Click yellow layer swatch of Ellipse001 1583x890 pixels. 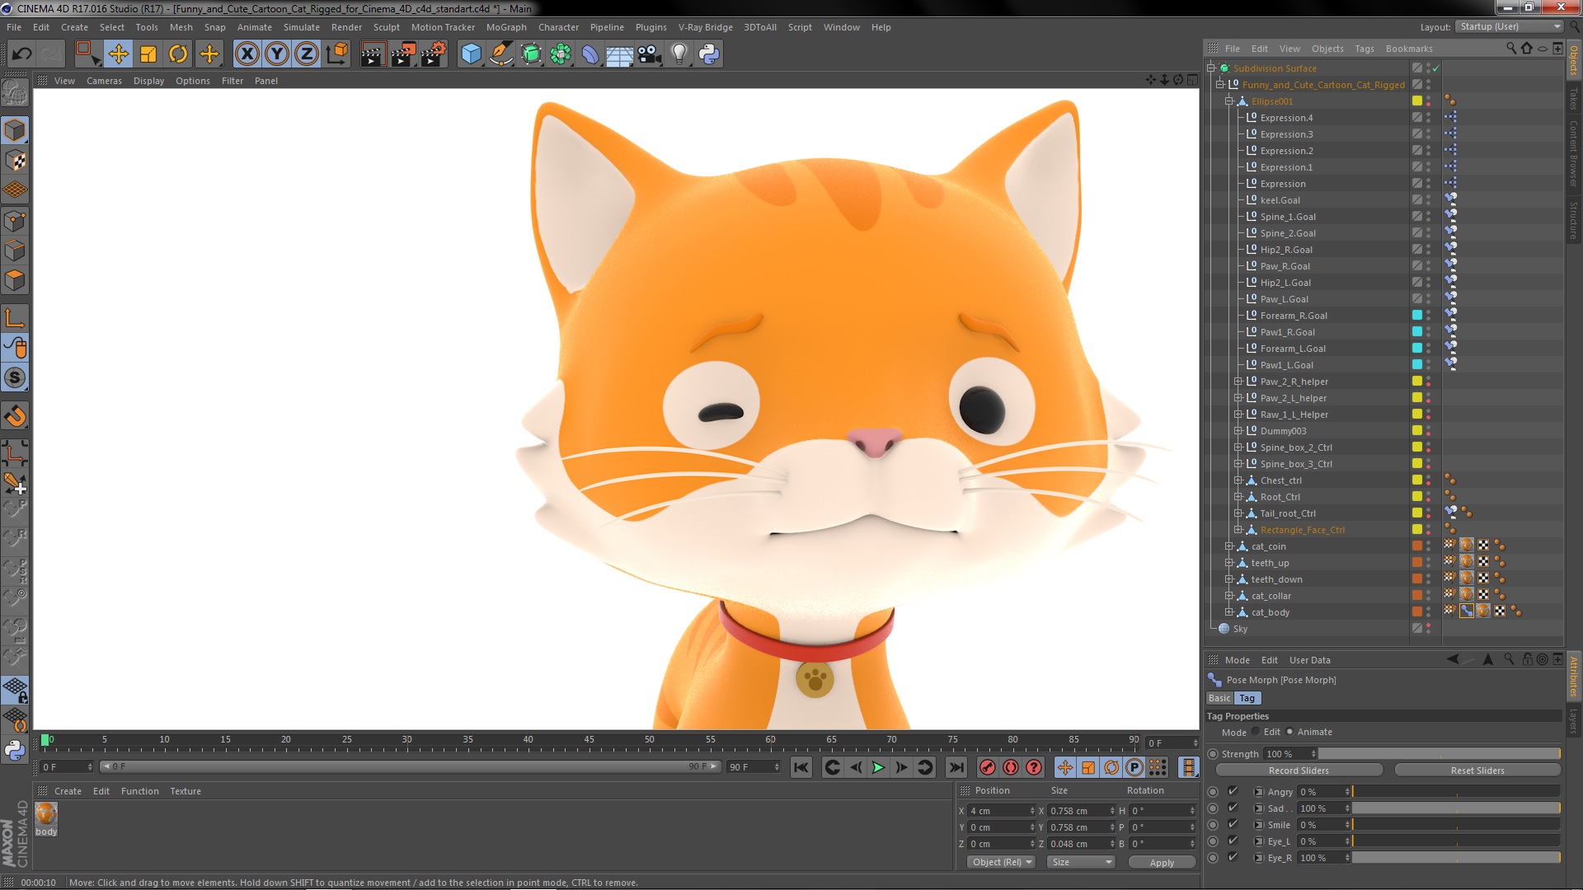(1416, 101)
